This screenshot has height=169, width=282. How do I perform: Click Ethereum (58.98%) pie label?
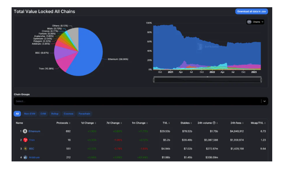pos(118,59)
